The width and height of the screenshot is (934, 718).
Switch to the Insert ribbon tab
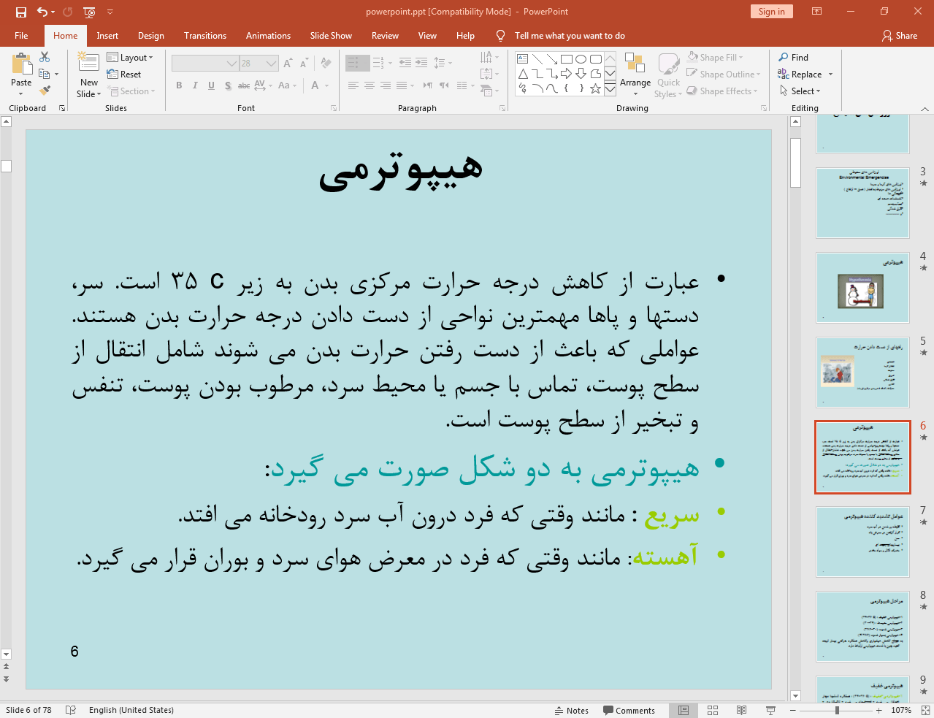107,35
